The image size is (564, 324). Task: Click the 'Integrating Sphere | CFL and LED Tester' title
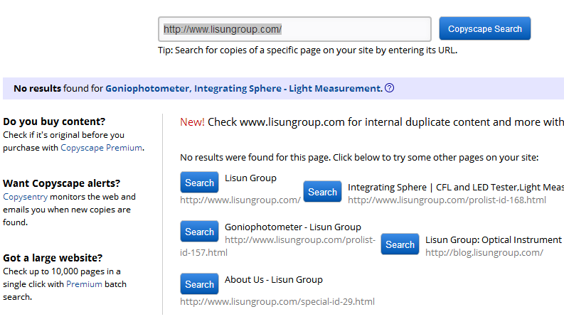click(456, 187)
